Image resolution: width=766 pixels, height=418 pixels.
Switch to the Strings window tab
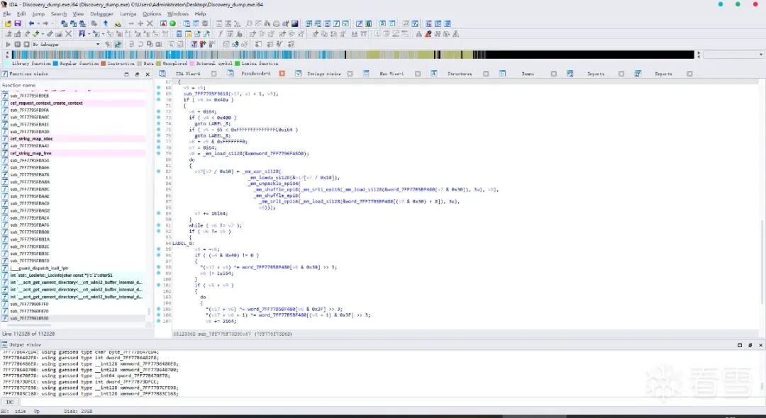324,74
